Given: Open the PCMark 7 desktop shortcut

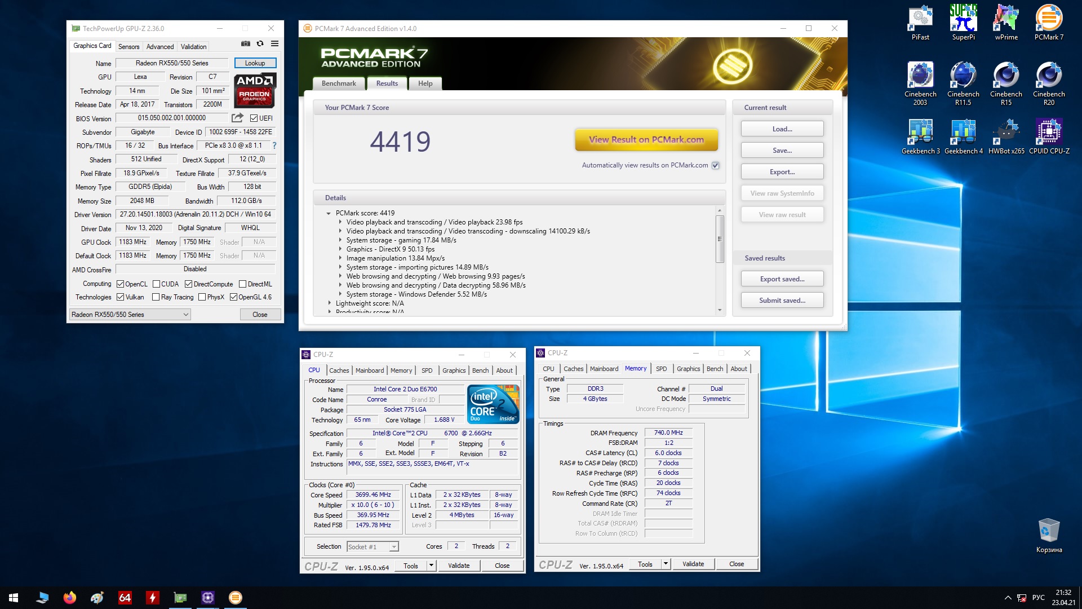Looking at the screenshot, I should (x=1049, y=23).
